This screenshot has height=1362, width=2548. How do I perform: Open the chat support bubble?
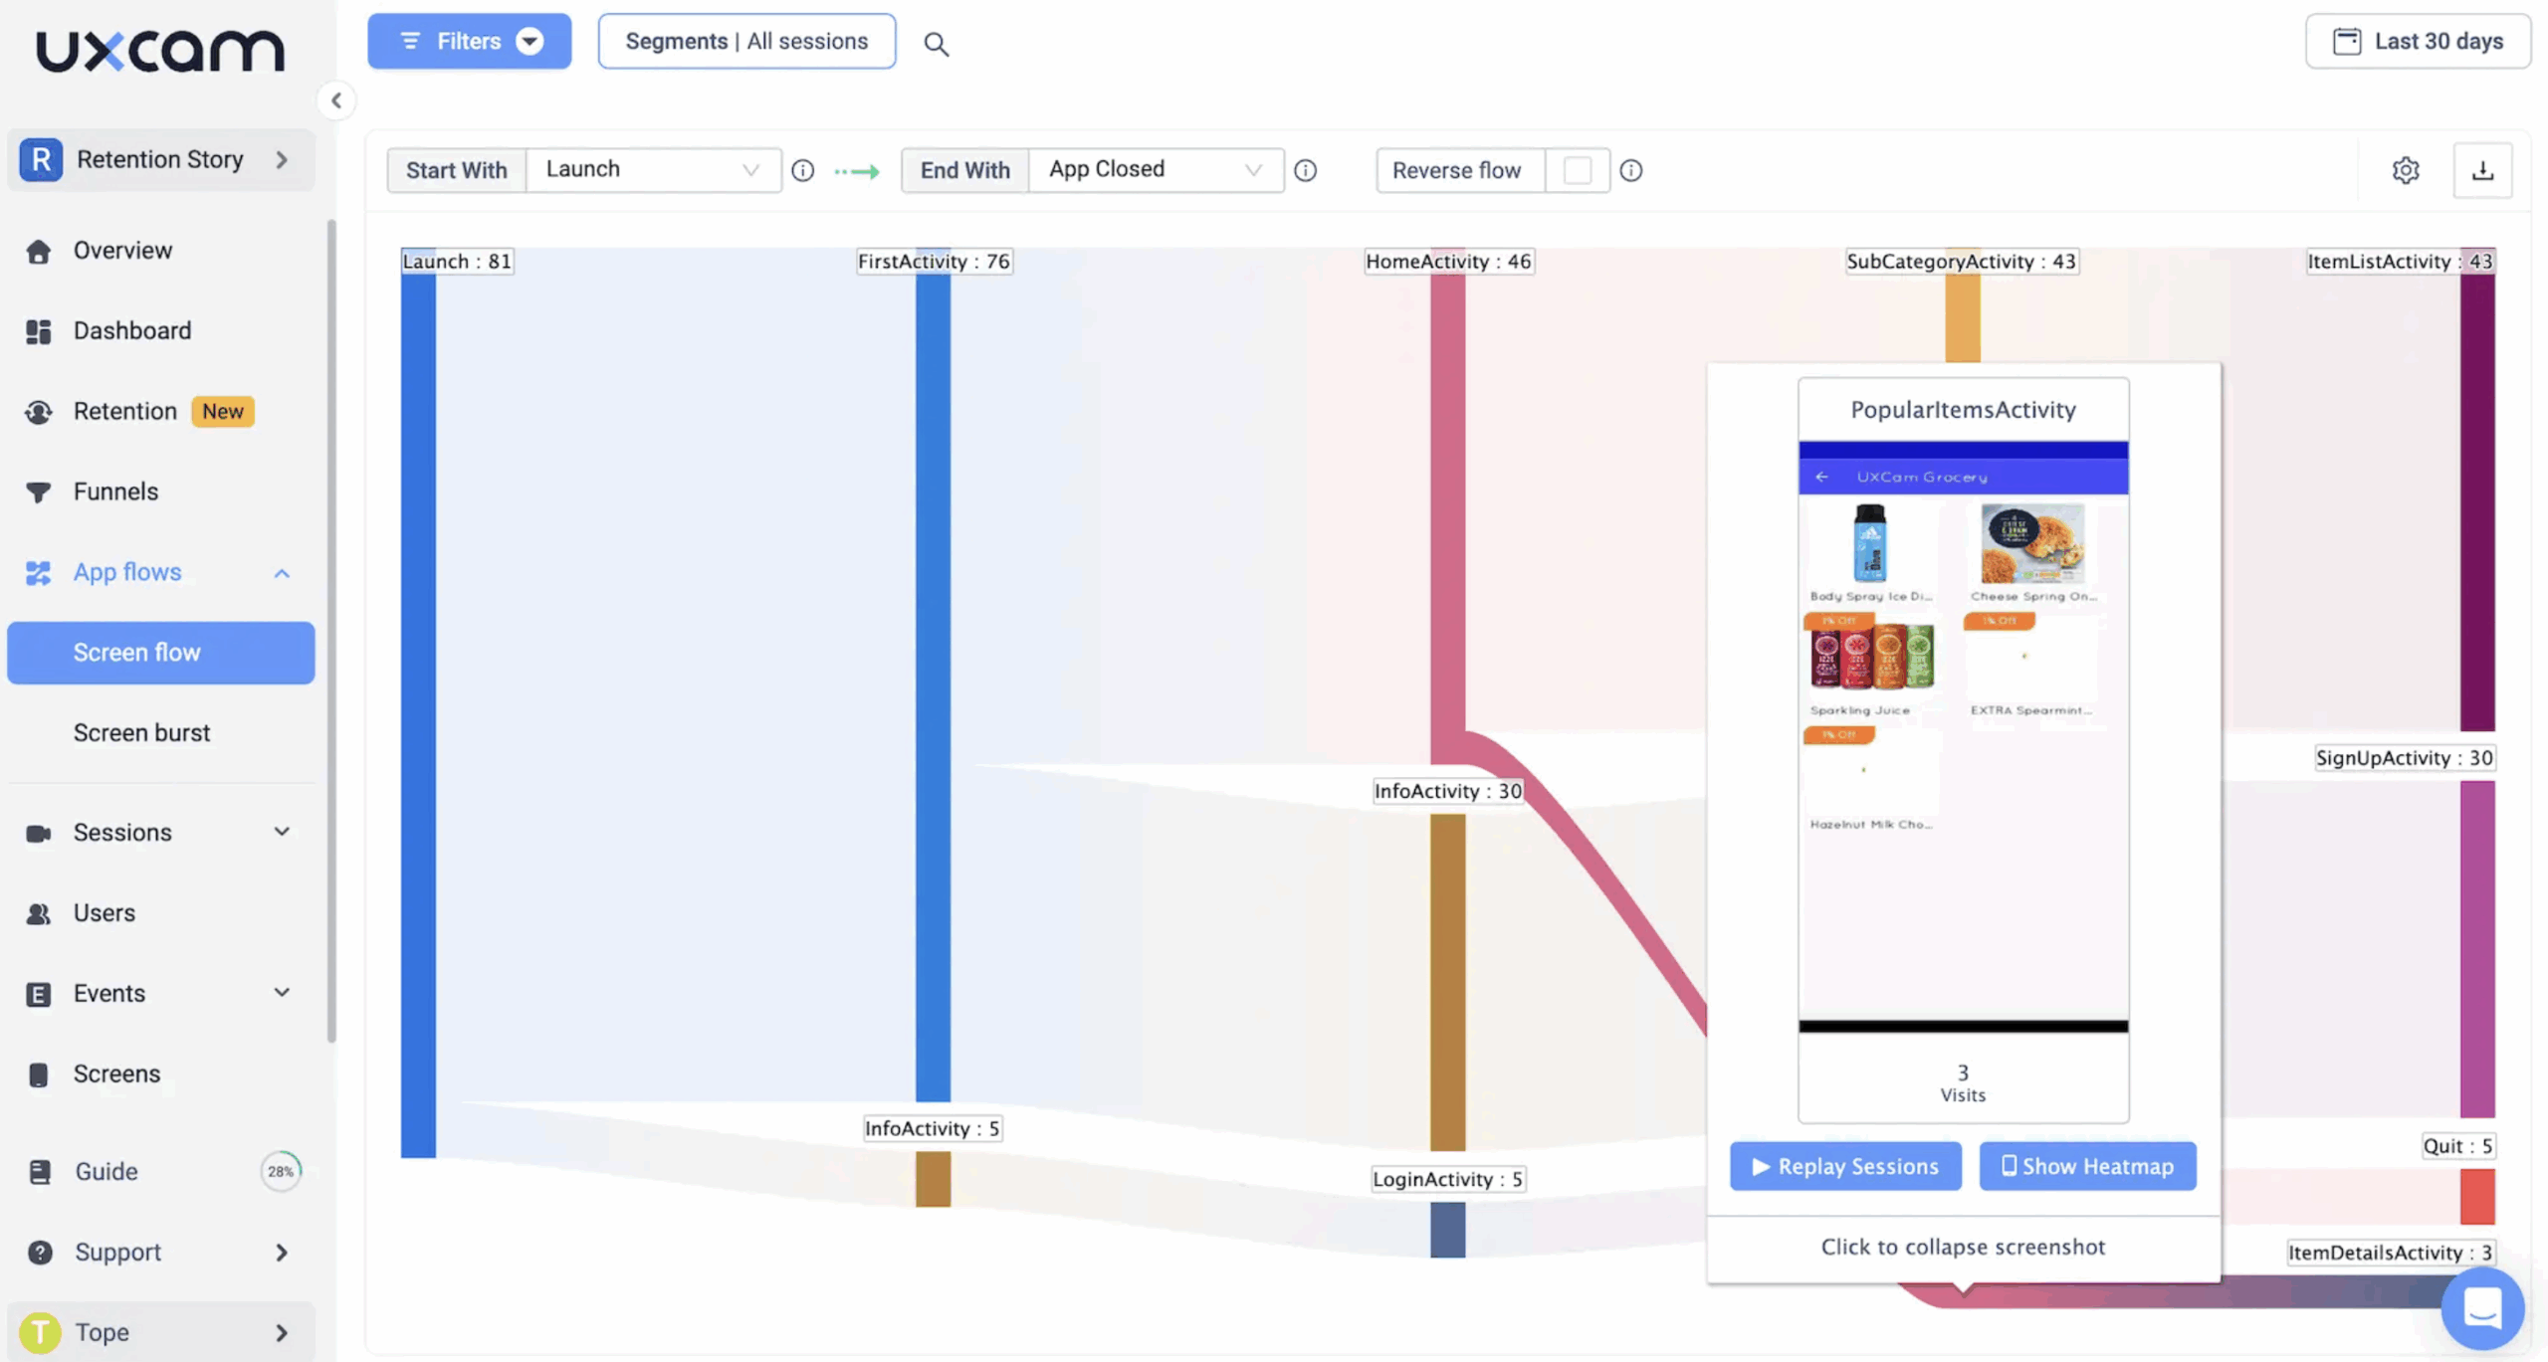point(2482,1307)
